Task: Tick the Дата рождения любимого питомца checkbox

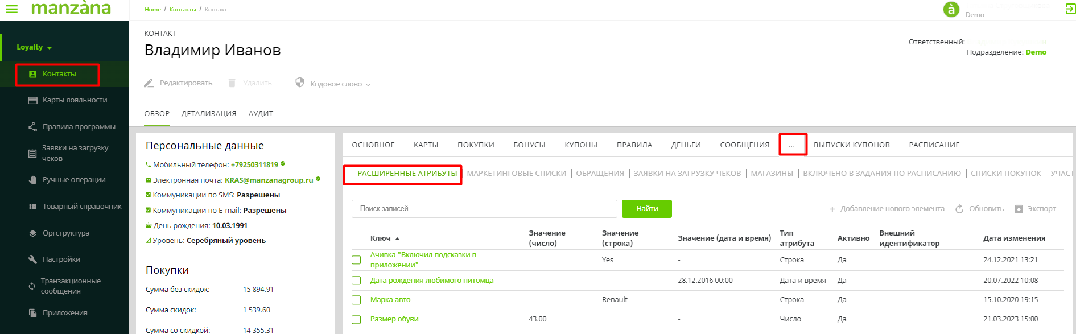Action: coord(356,281)
